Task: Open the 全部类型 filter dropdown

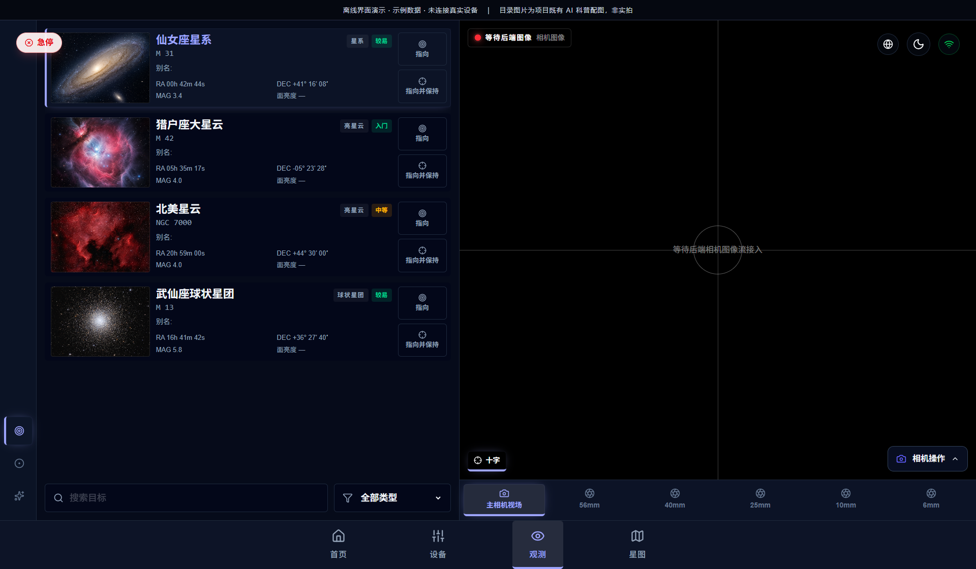Action: 392,498
